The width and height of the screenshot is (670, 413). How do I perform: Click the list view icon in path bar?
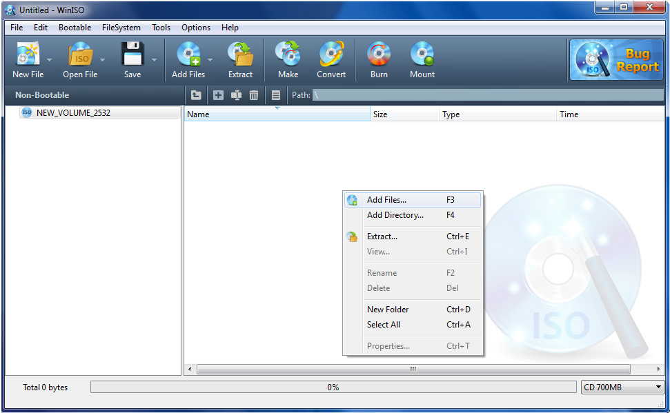(276, 95)
